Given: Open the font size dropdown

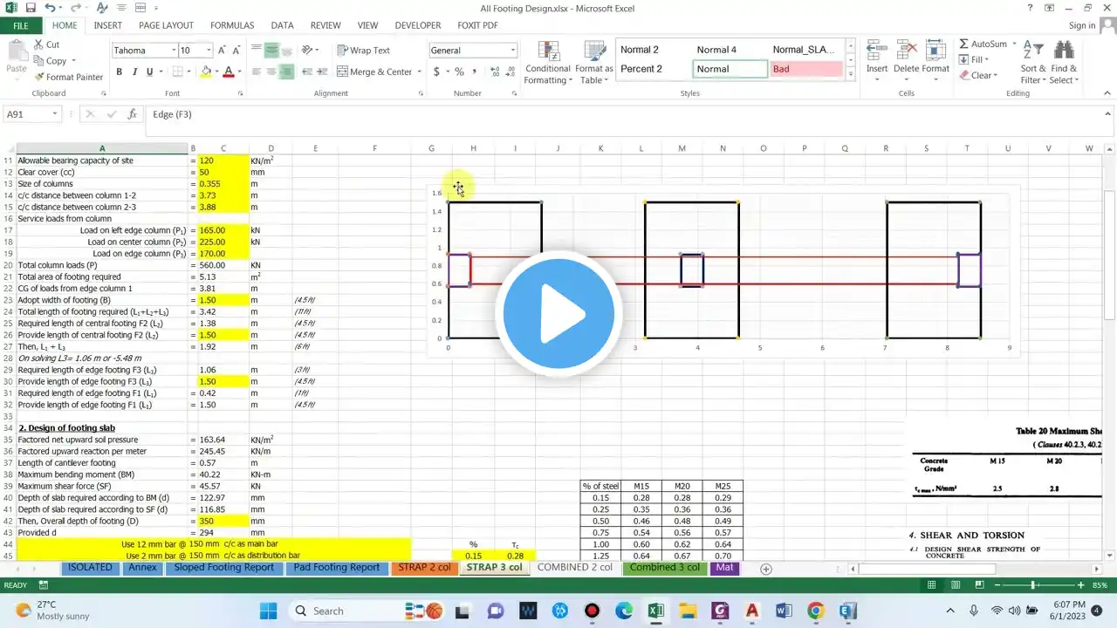Looking at the screenshot, I should (208, 51).
